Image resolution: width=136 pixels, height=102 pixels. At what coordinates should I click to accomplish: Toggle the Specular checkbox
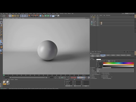point(100,77)
